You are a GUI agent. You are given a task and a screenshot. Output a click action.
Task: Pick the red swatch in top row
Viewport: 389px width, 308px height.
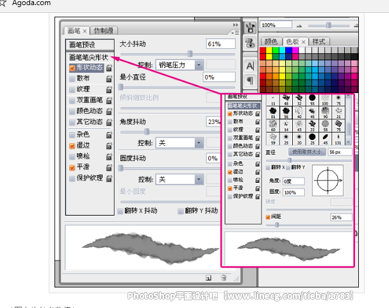[263, 51]
